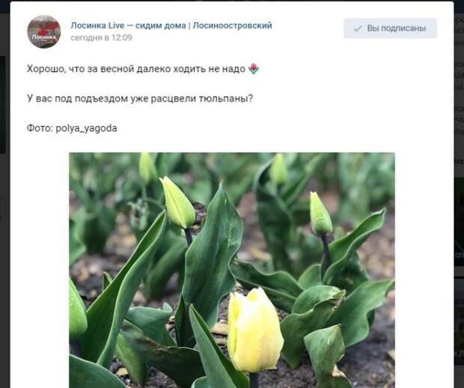Click the yellow blooming tulip in the photo
464x388 pixels.
254,330
